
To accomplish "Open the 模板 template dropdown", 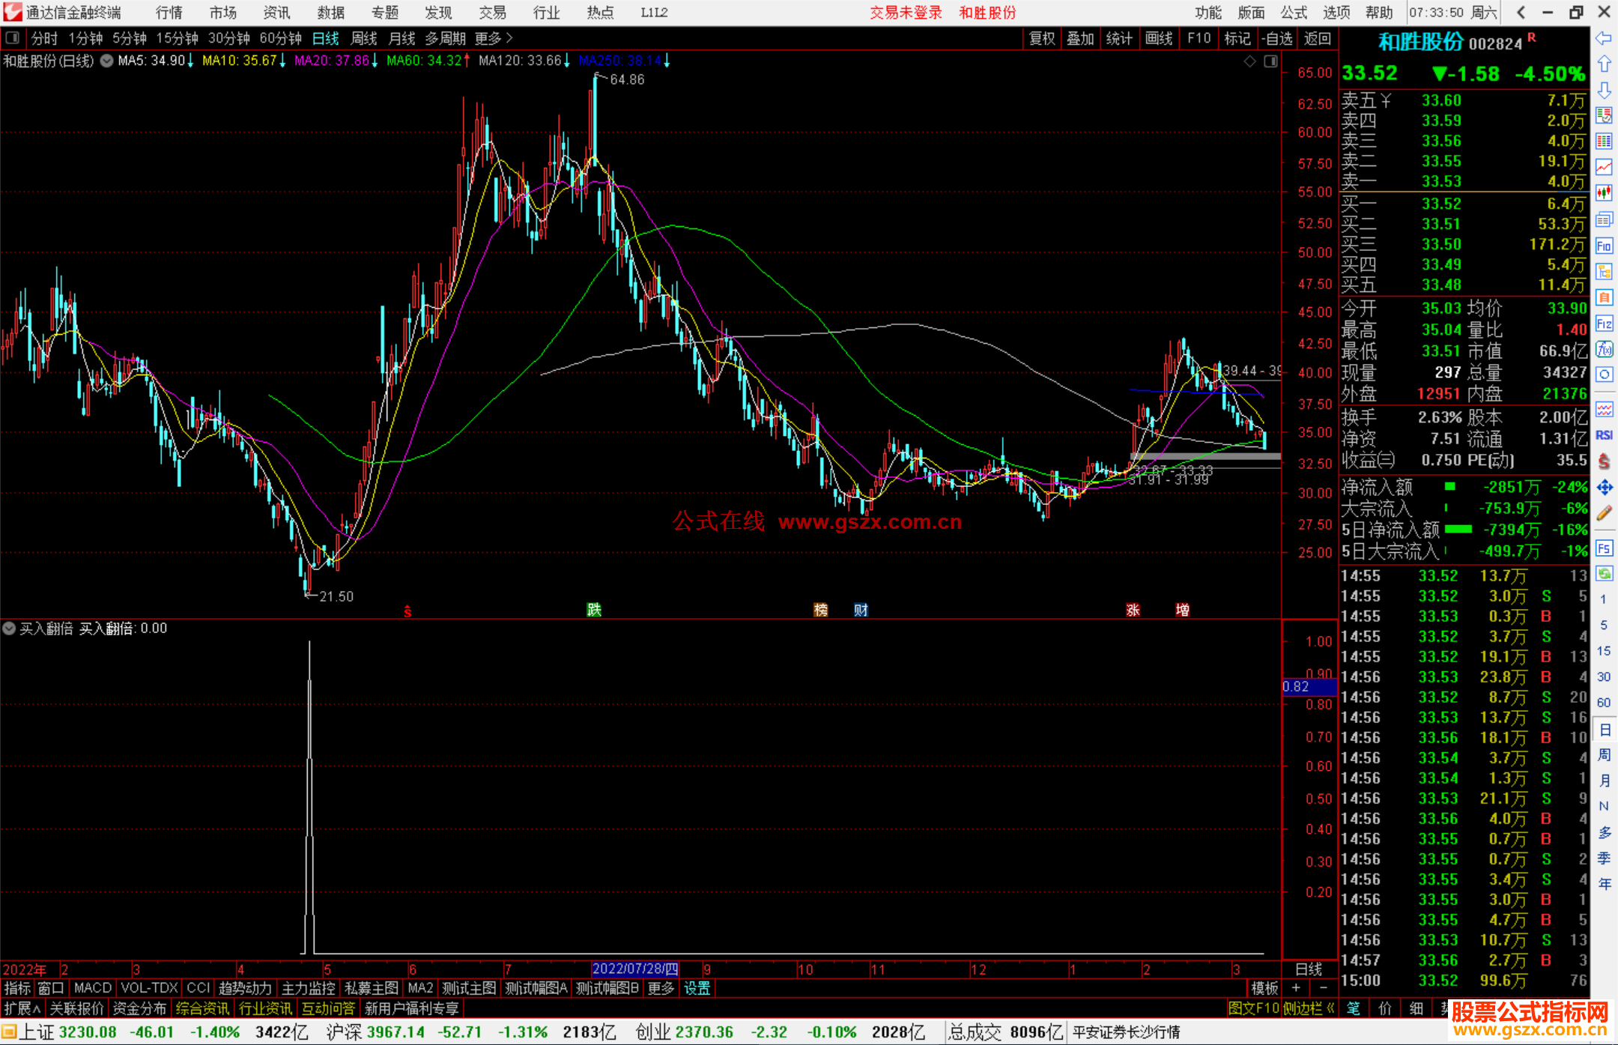I will click(x=1264, y=988).
